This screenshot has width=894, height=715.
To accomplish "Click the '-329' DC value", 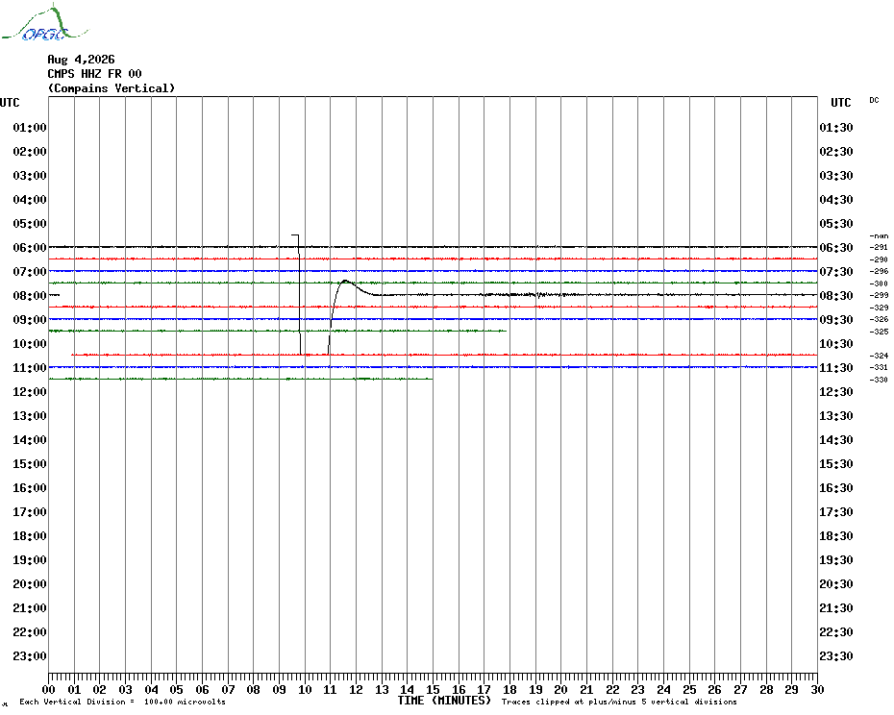I will pos(879,308).
